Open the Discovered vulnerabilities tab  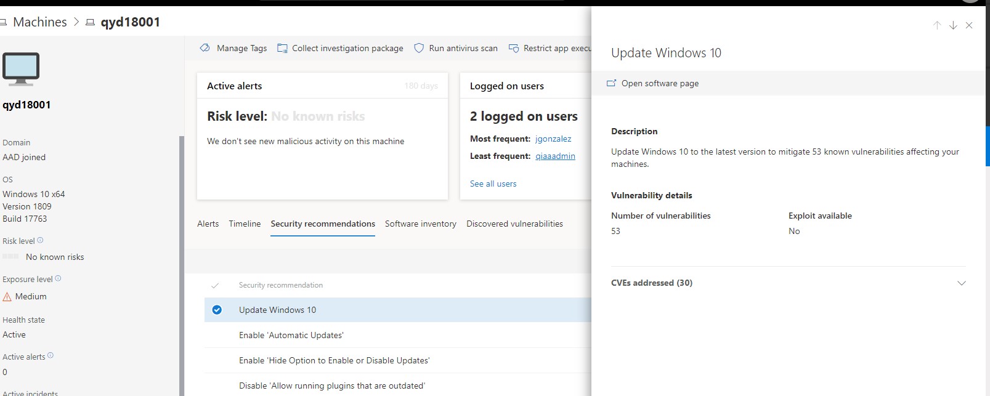point(514,224)
